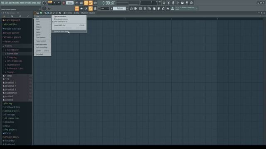Open the Mixer view icon
The image size is (266, 149).
[x=145, y=8]
